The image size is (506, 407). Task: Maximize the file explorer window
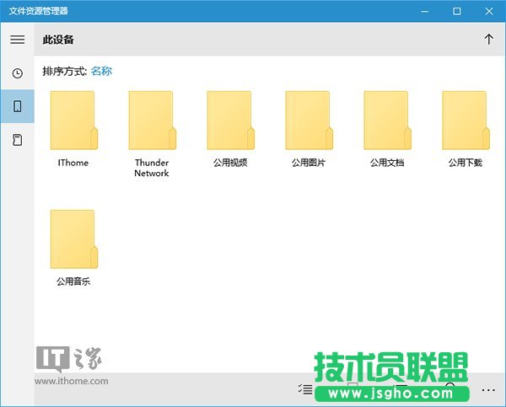pyautogui.click(x=456, y=11)
